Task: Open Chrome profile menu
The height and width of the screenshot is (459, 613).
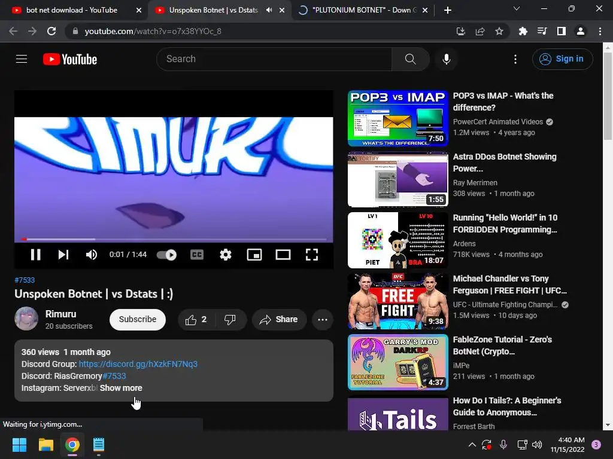Action: [581, 31]
